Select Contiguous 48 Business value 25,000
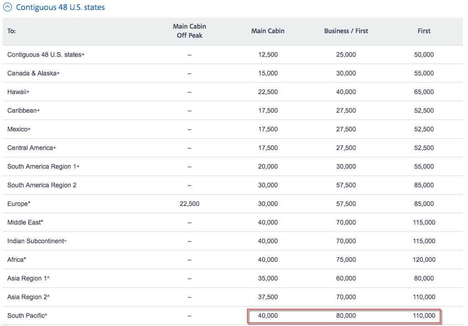This screenshot has width=468, height=326. pyautogui.click(x=346, y=55)
